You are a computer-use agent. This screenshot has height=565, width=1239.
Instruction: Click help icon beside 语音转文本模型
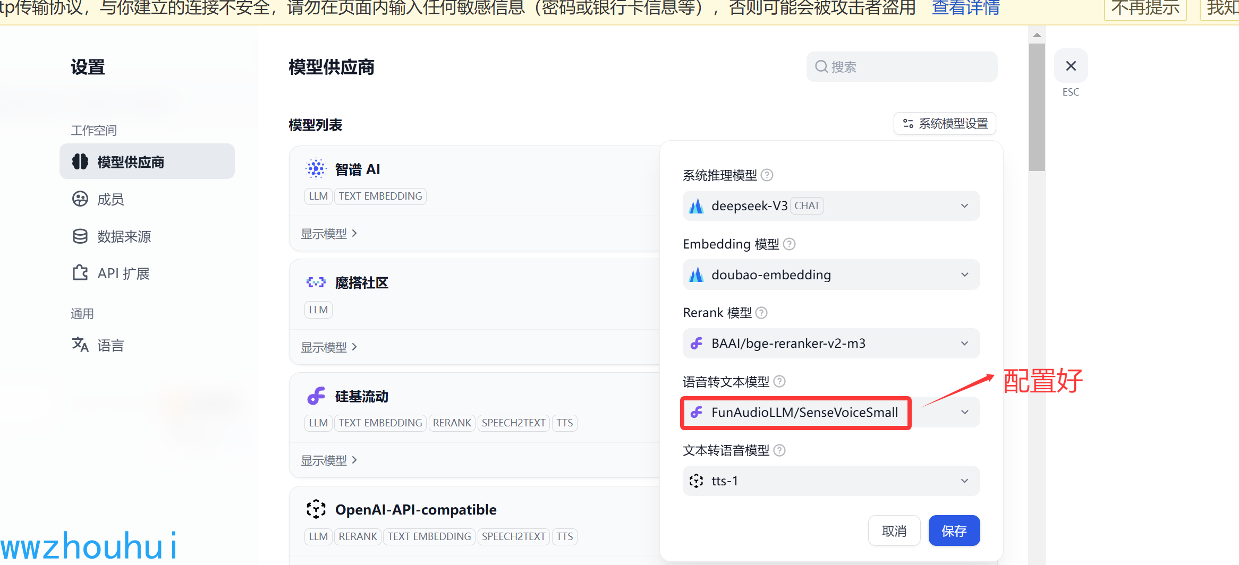point(779,381)
